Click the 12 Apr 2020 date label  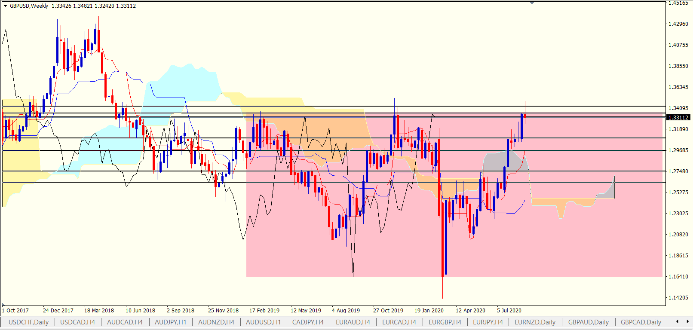coord(470,310)
